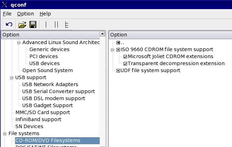
Task: Select USB Gadget Support entry
Action: [47, 105]
